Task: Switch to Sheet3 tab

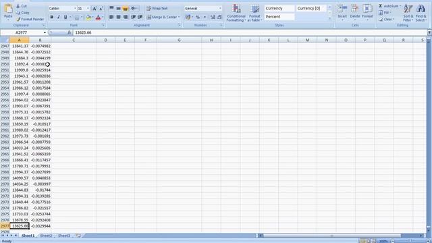Action: (x=64, y=236)
